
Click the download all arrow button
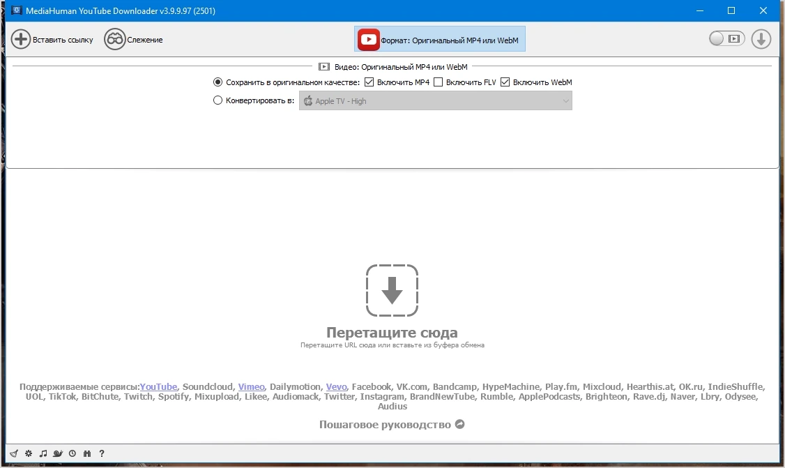coord(761,39)
